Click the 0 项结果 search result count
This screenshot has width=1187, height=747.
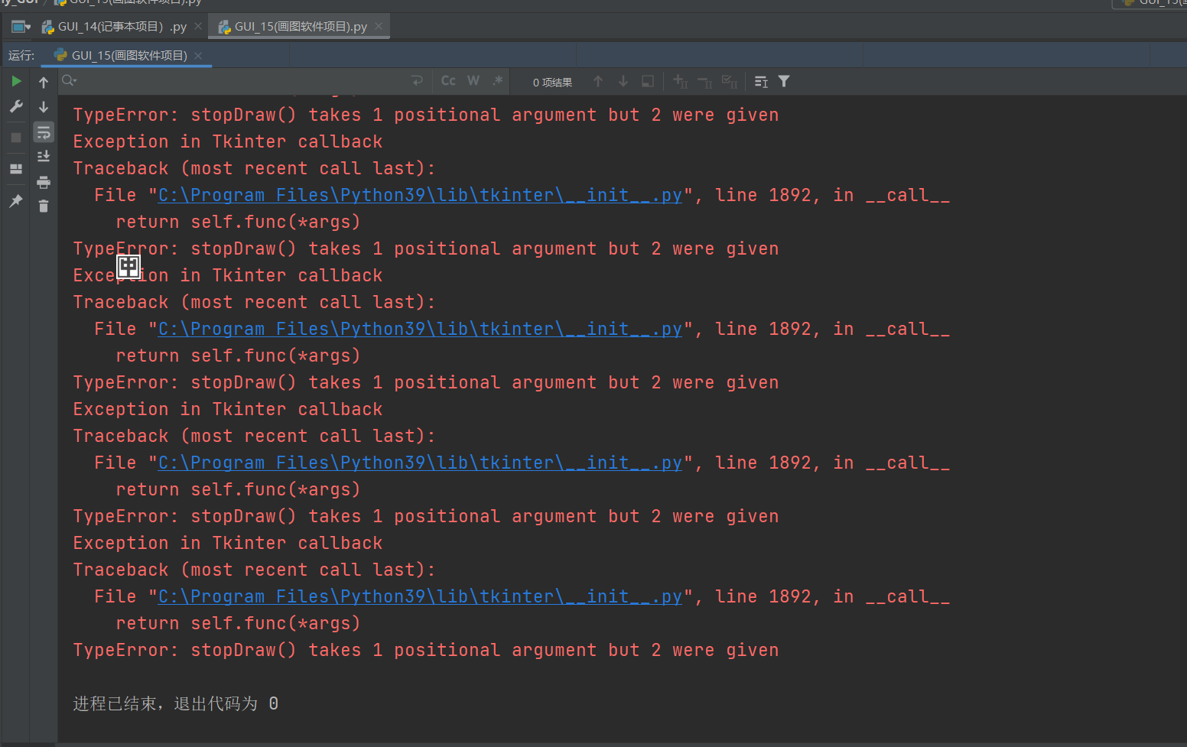(x=552, y=83)
